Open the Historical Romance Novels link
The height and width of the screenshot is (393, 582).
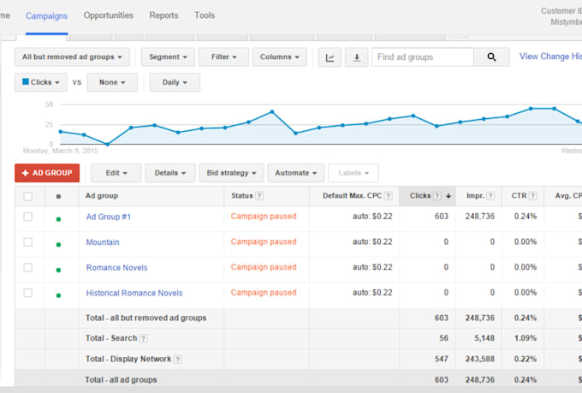coord(134,293)
